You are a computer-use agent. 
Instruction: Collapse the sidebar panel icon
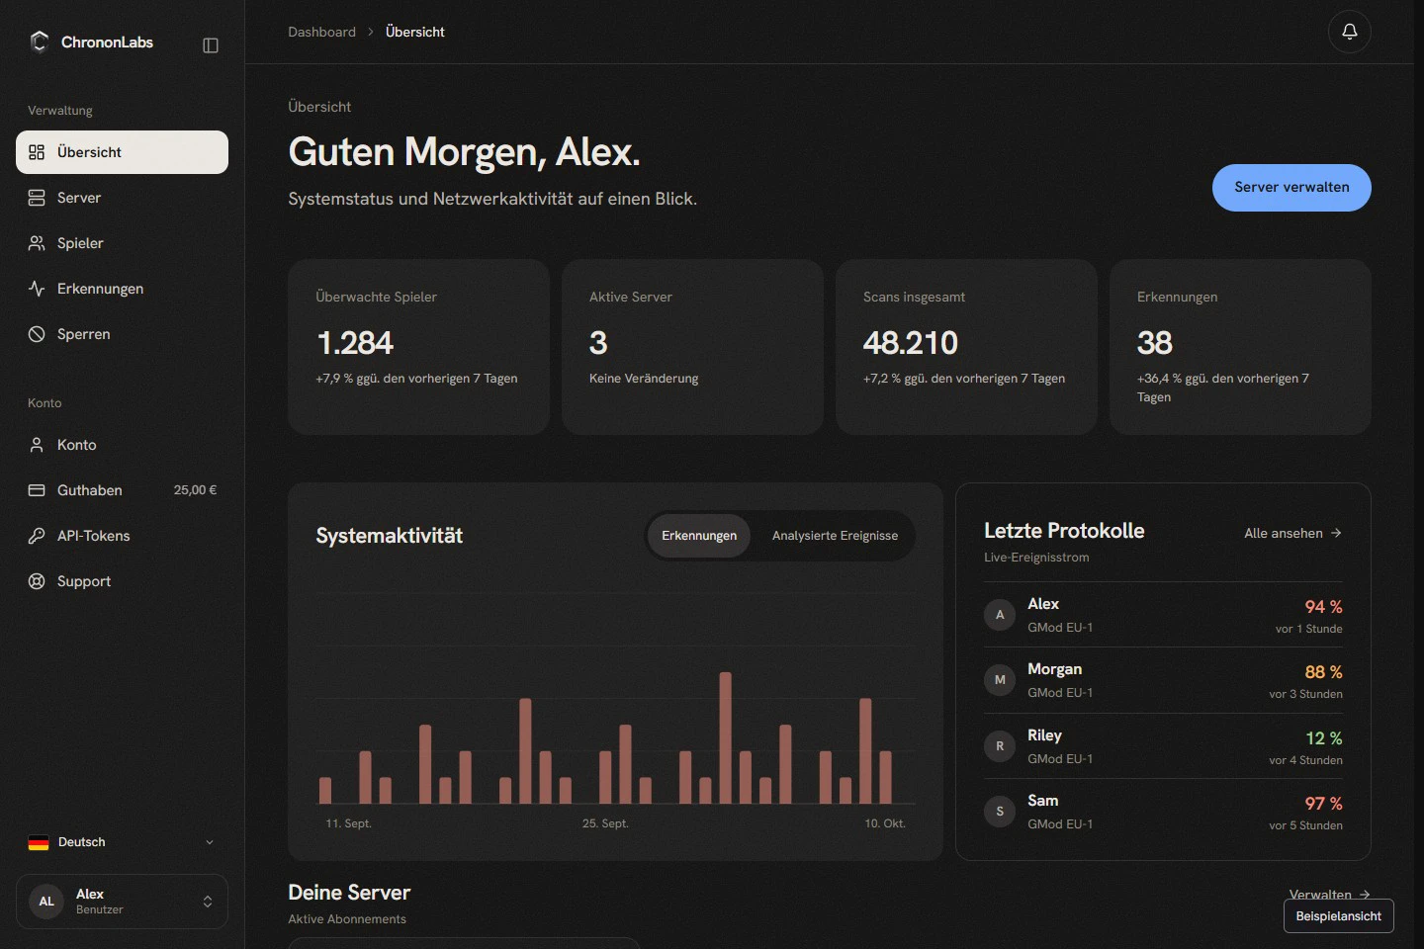(x=211, y=45)
